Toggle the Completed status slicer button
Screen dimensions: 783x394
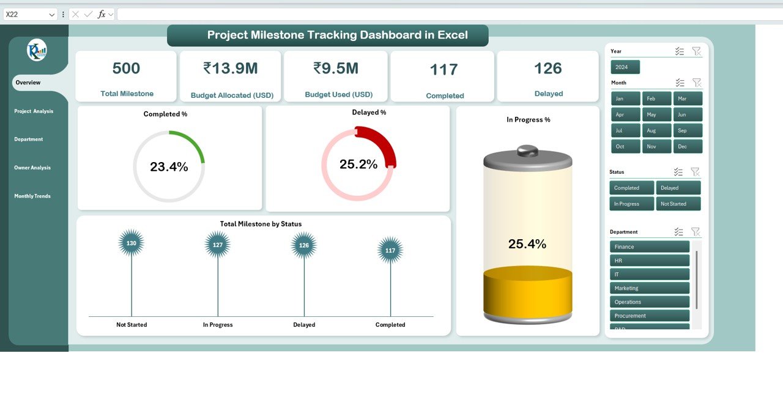pyautogui.click(x=631, y=188)
